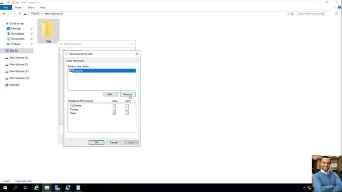This screenshot has height=192, width=342.
Task: Check Deny for Read
Action: 127,114
